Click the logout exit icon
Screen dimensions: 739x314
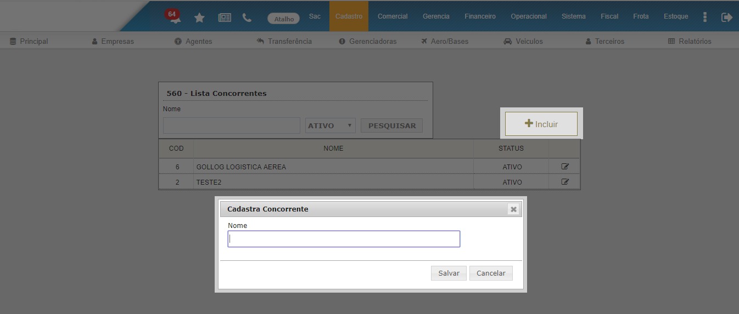point(727,18)
